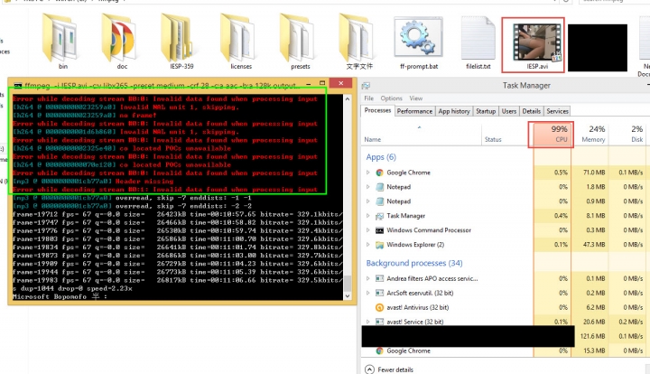Viewport: 650px width, 374px height.
Task: Click the Background processes (34) heading
Action: (x=414, y=263)
